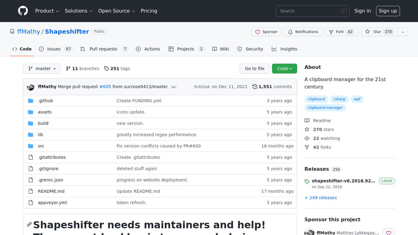418x235 pixels.
Task: Click the Readme book icon in About
Action: (x=307, y=120)
